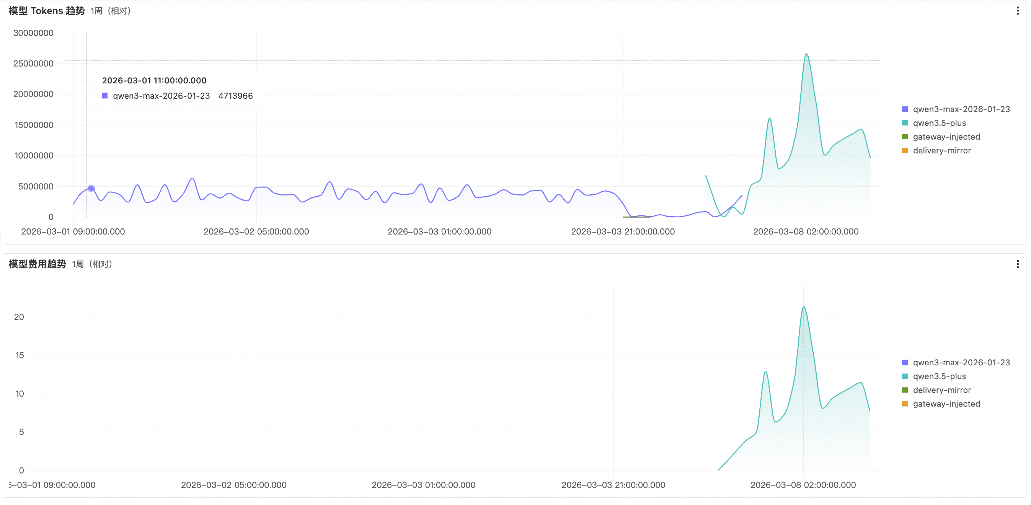This screenshot has width=1031, height=505.
Task: Hide delivery-mirror in cost trend legend
Action: point(941,390)
